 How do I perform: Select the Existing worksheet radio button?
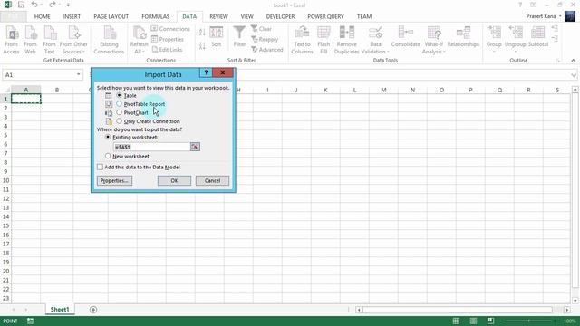(108, 137)
